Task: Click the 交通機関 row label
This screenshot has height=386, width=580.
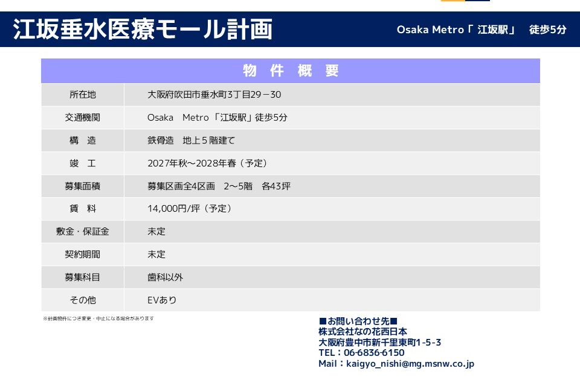Action: [x=83, y=118]
